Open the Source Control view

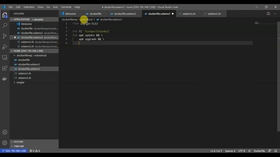click(5, 36)
